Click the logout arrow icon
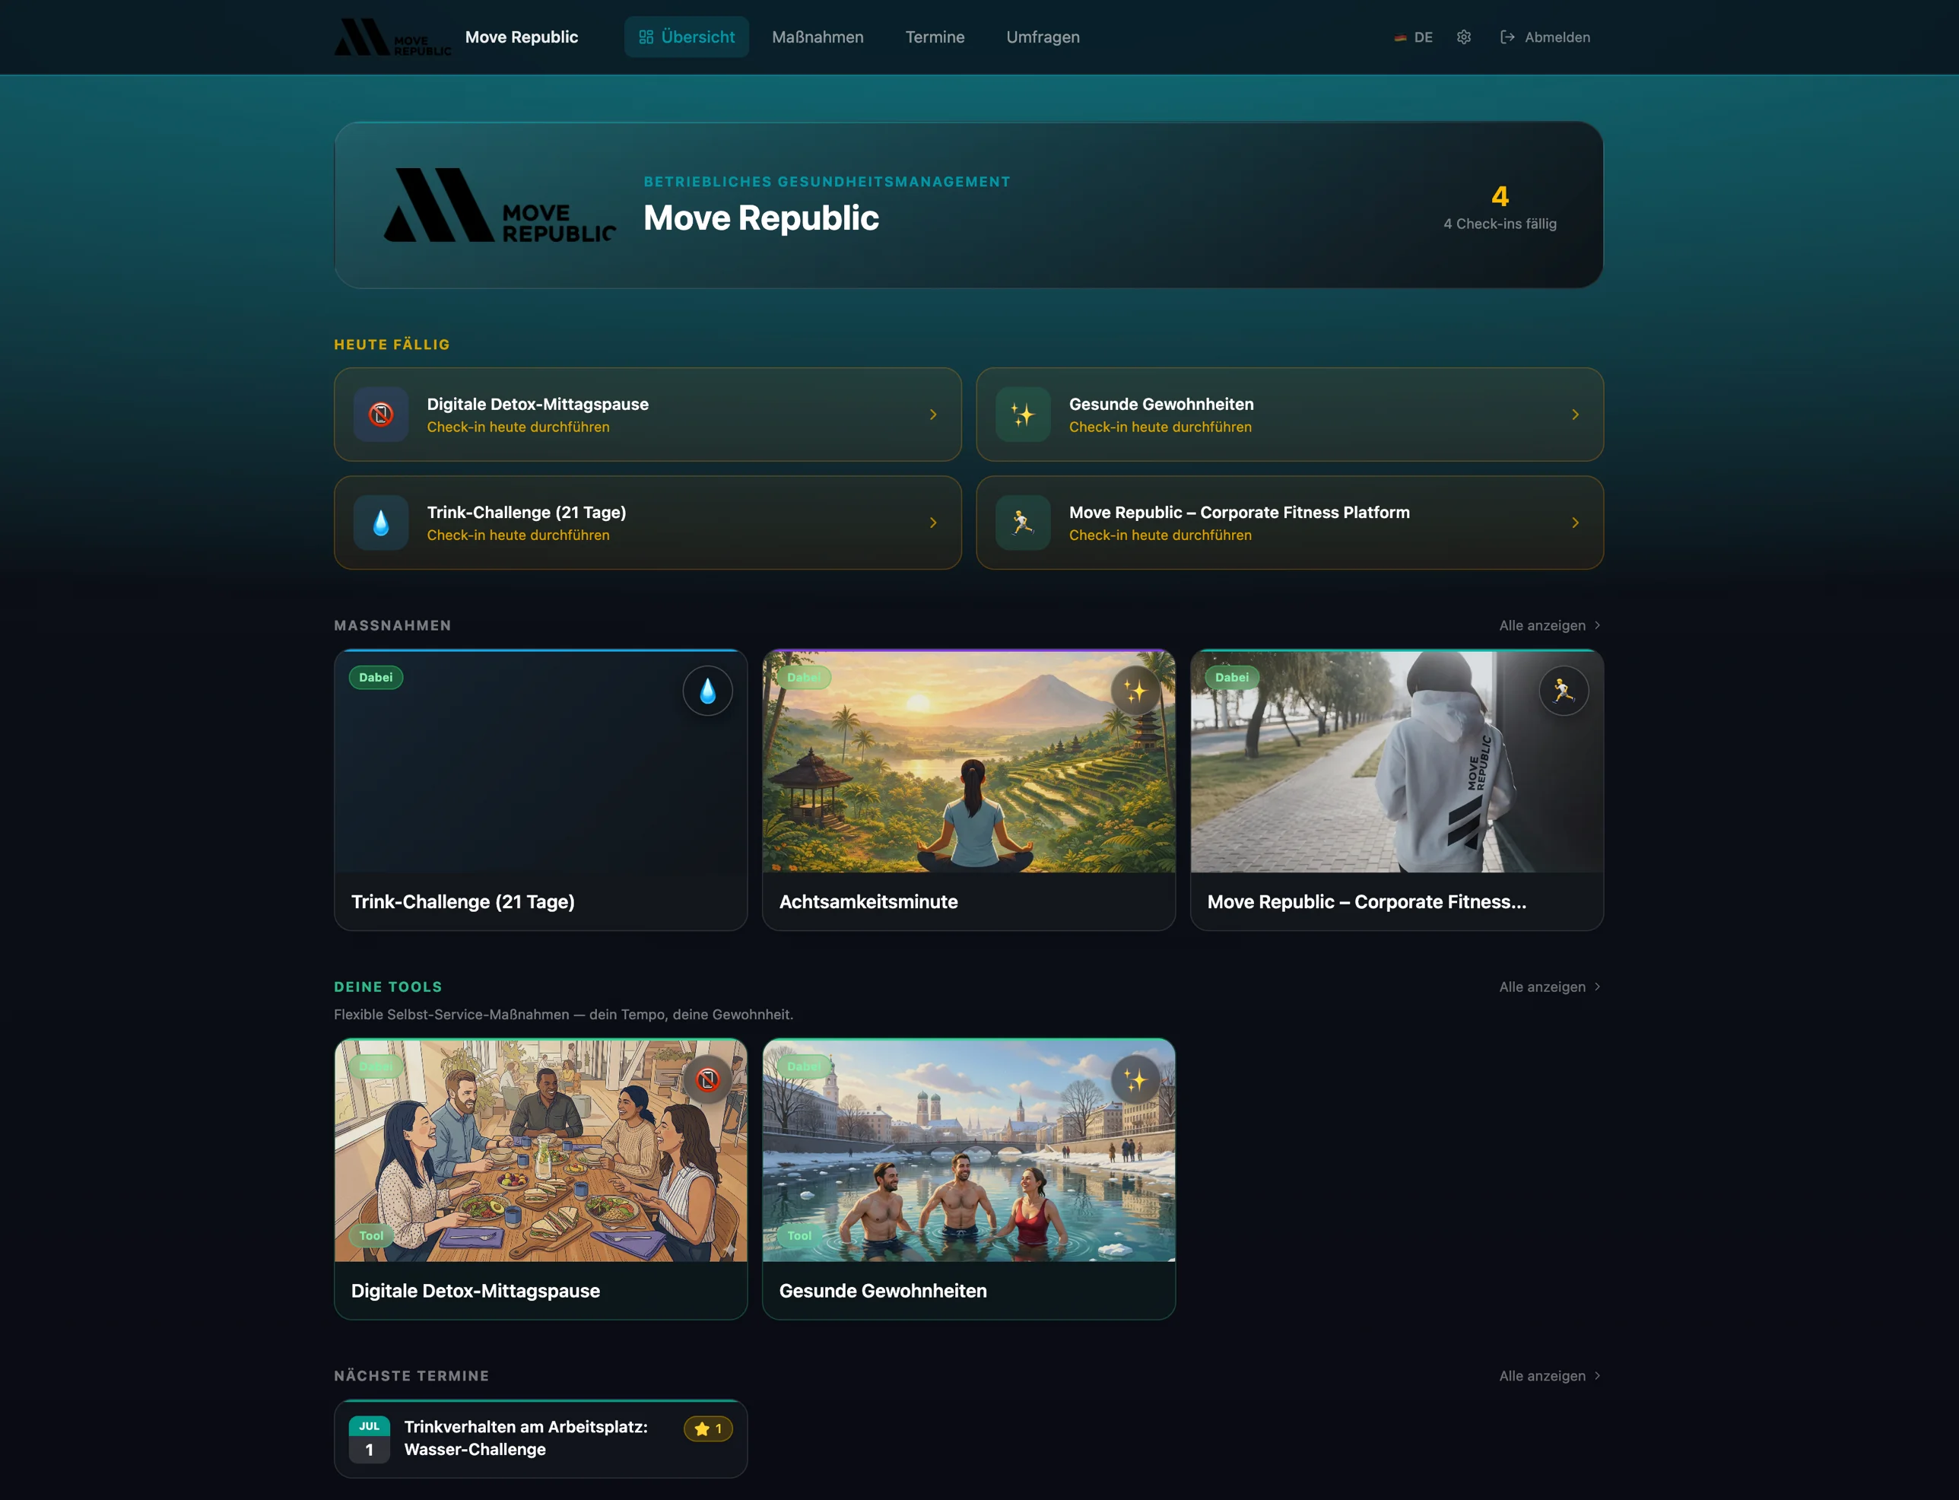Viewport: 1959px width, 1500px height. [x=1507, y=37]
